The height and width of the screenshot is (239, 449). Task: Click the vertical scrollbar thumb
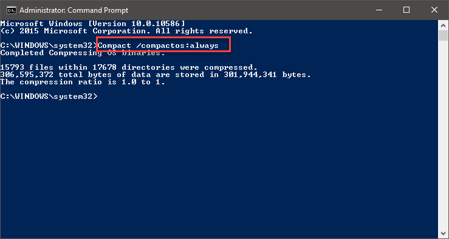(x=444, y=36)
